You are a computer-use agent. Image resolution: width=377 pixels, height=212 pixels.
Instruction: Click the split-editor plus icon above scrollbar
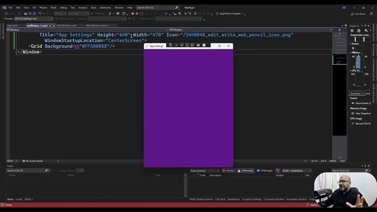pyautogui.click(x=339, y=30)
